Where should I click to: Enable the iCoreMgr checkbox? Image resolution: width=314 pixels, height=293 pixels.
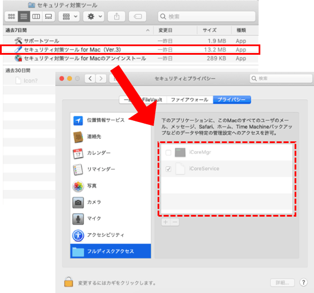(x=168, y=153)
